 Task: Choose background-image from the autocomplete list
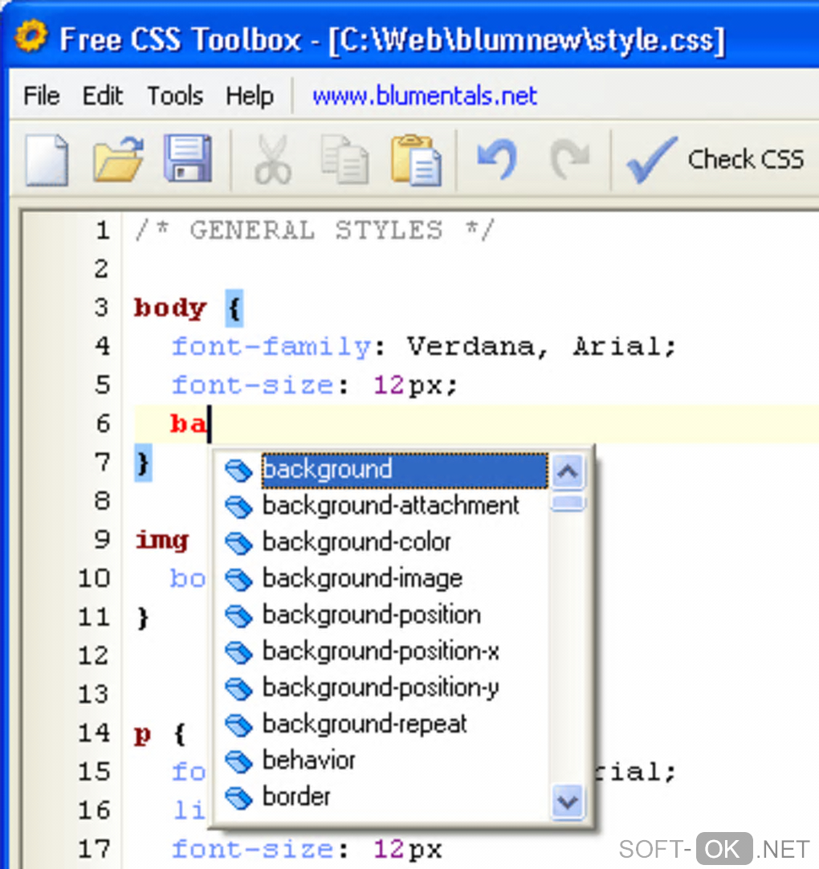tap(362, 579)
